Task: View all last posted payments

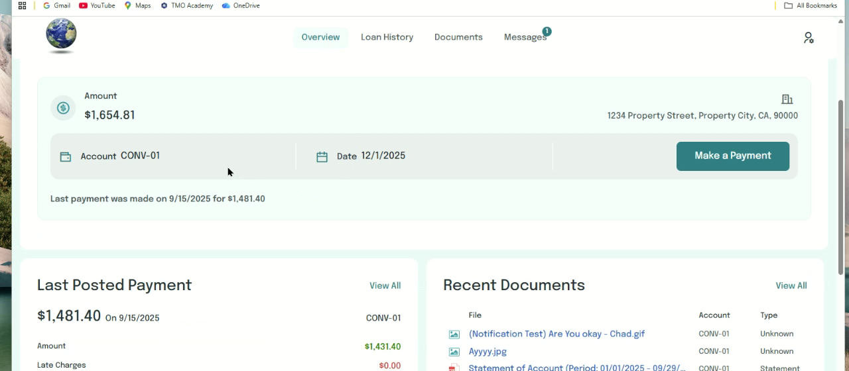Action: coord(385,286)
